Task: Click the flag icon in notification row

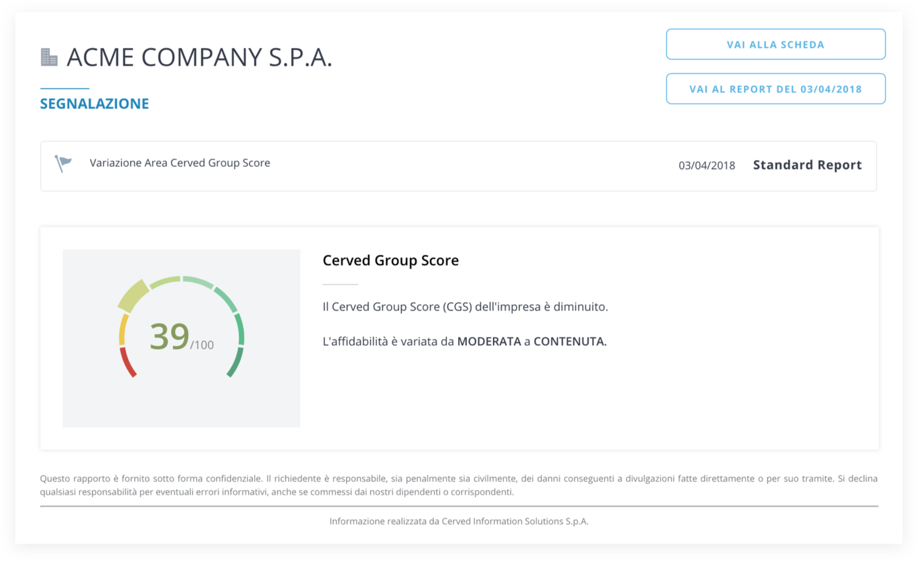Action: (x=63, y=164)
